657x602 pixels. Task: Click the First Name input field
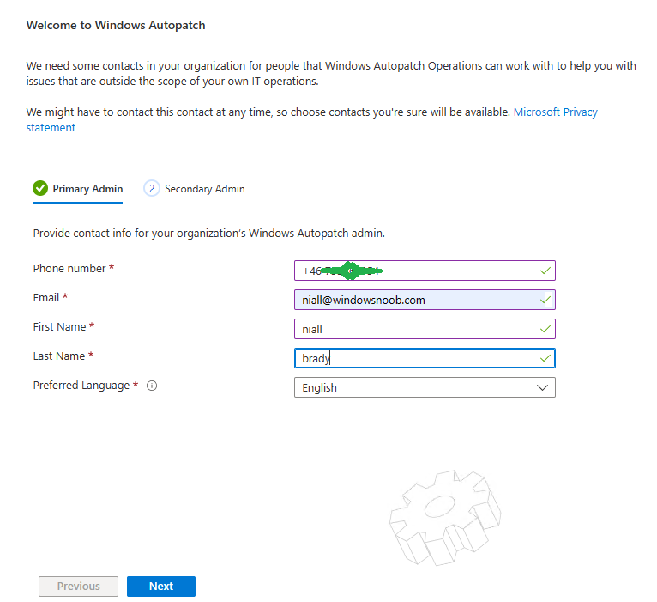coord(425,329)
